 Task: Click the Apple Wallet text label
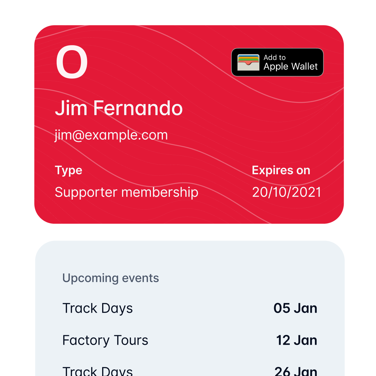291,67
